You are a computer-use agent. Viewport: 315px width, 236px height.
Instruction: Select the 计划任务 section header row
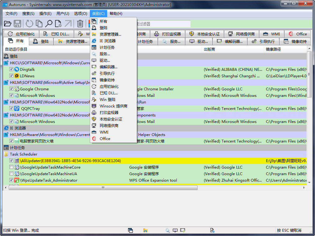coord(155,147)
